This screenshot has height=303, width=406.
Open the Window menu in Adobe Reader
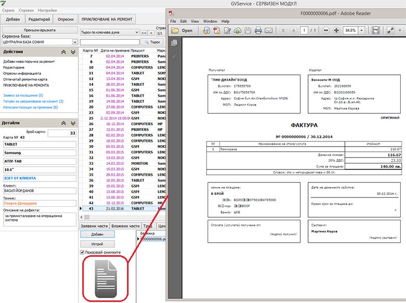pos(210,21)
